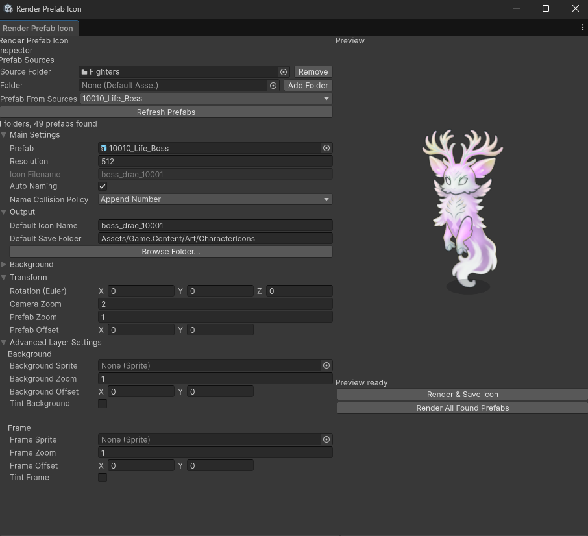
Task: Close the Render Prefab Icon window
Action: coord(576,8)
